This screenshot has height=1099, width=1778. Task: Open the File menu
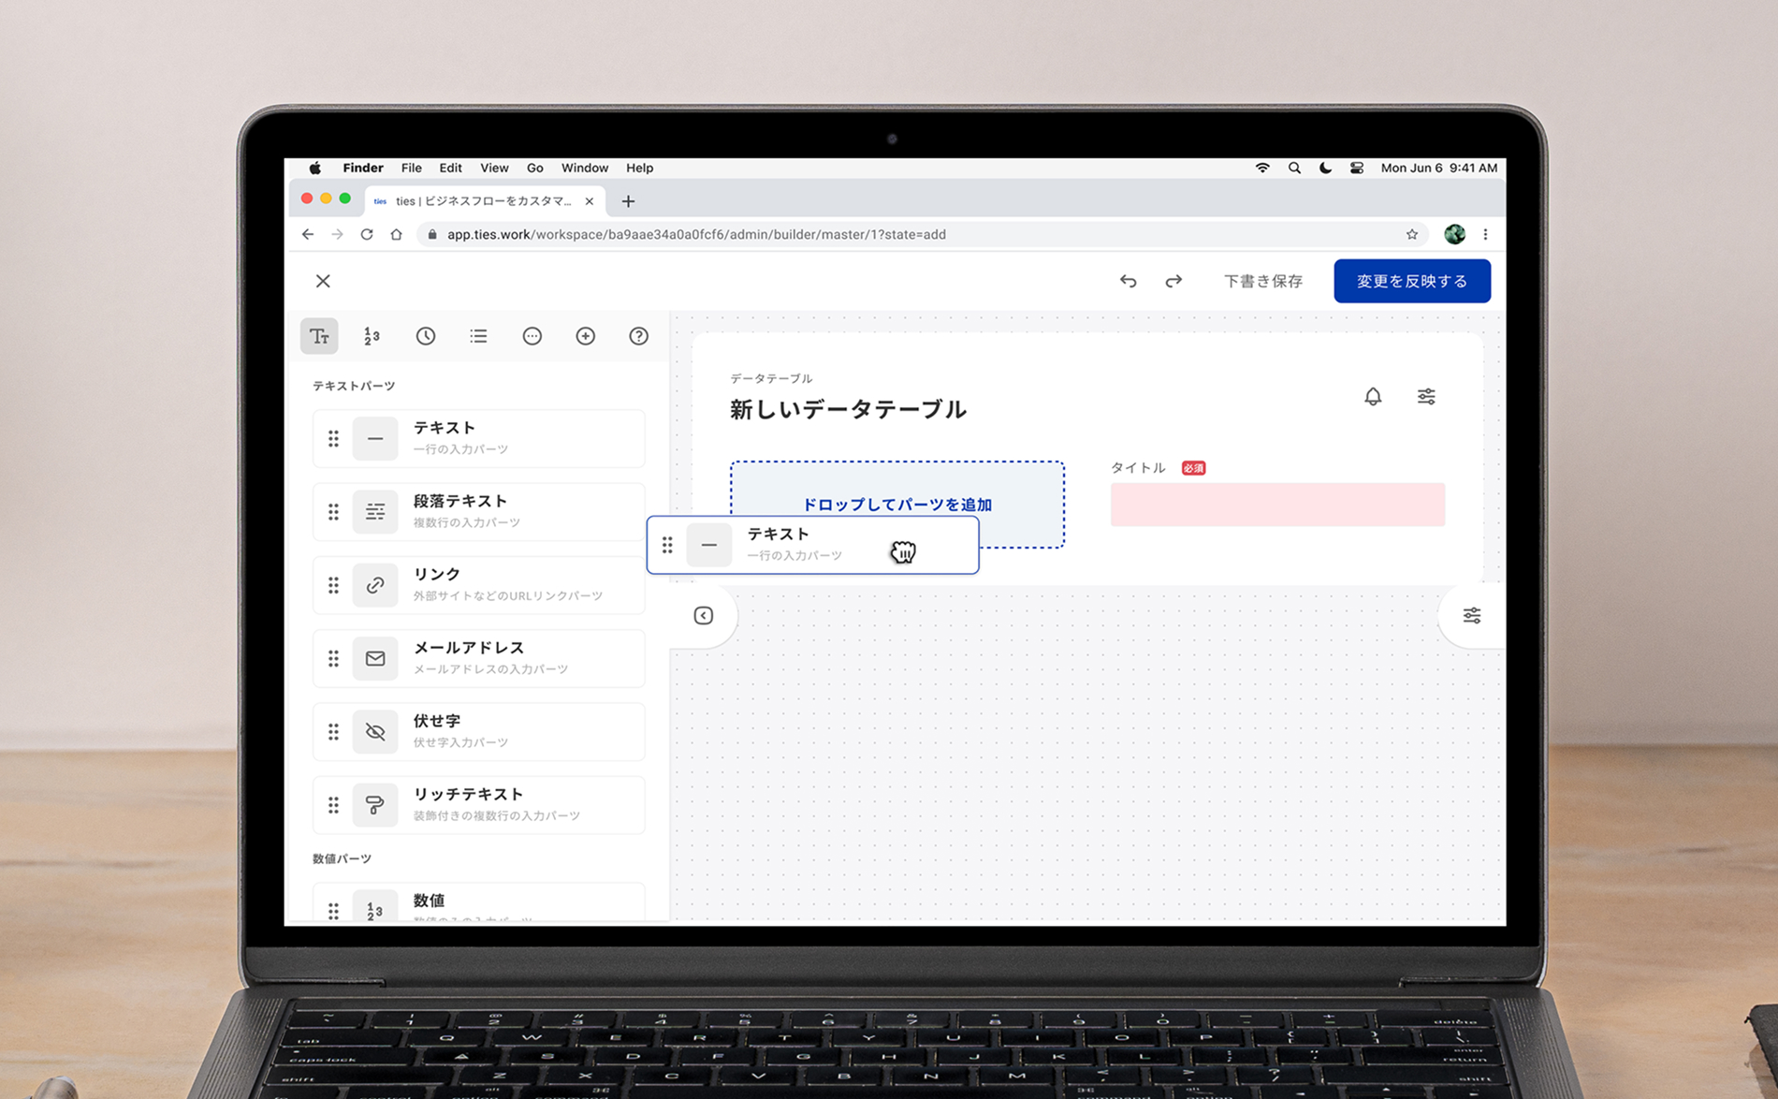click(412, 169)
